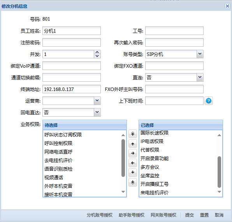Select 视频通话 in 待选择 list
This screenshot has width=232, height=222.
point(82,178)
